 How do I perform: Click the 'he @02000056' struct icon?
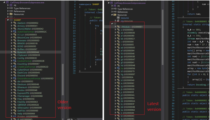(118, 68)
